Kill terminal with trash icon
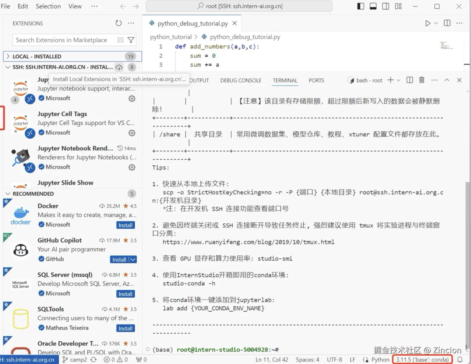The image size is (471, 364). (422, 80)
